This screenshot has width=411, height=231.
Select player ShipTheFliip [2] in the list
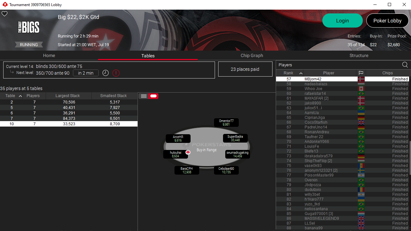click(342, 161)
